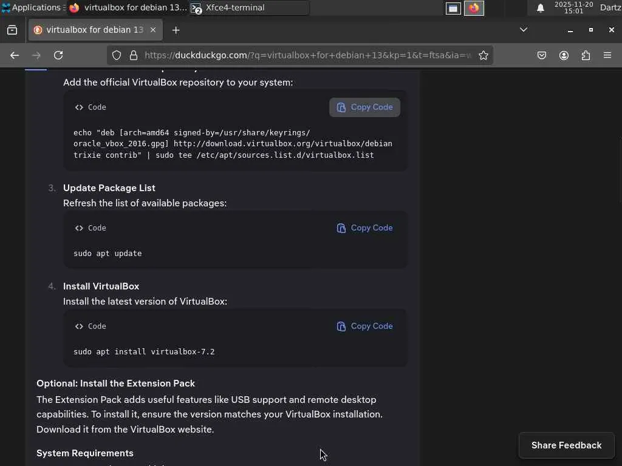Click the code icon above 'sudo apt update'
This screenshot has width=622, height=466.
coord(79,228)
